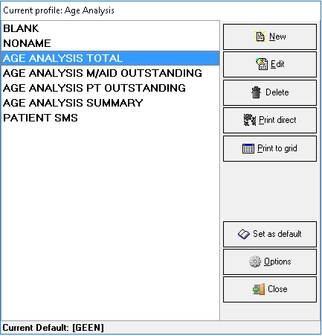Click the 'Print to grid' button label

click(x=277, y=148)
